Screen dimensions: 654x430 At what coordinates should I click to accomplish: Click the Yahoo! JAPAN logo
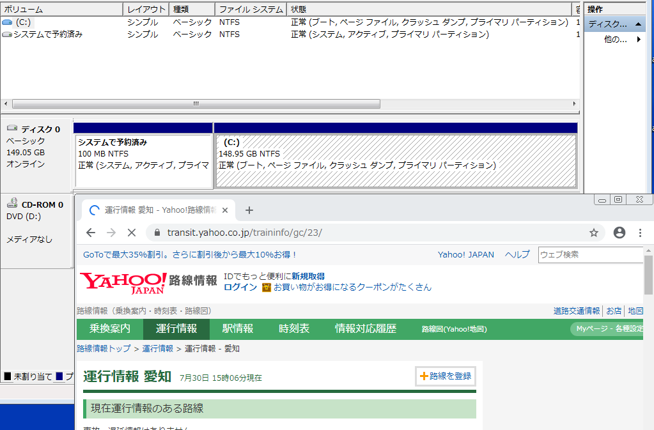click(x=123, y=283)
